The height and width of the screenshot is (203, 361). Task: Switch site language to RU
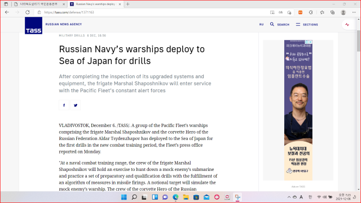261,24
